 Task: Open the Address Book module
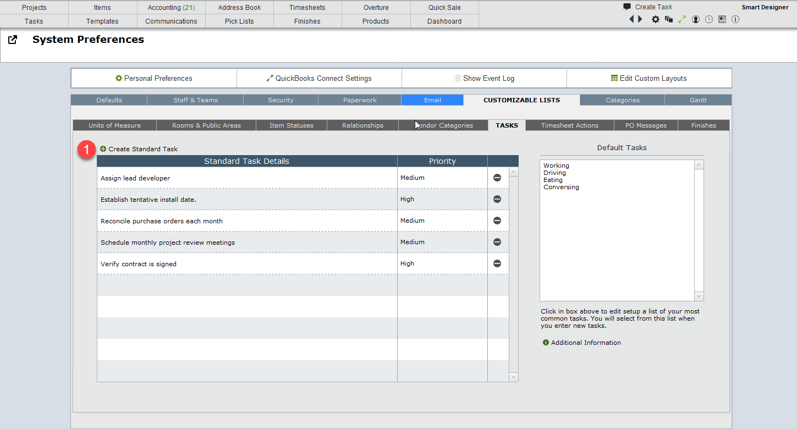239,8
